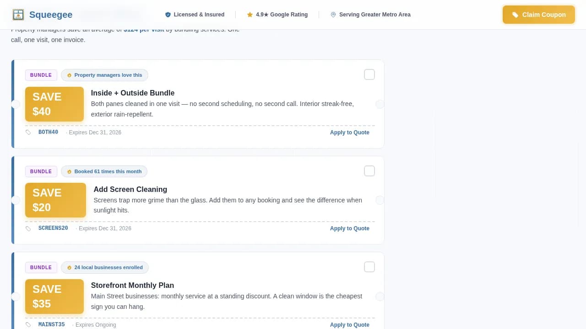Screen dimensions: 586x329
Task: Tick the Storefront Monthly Plan checkbox
Action: click(x=369, y=267)
